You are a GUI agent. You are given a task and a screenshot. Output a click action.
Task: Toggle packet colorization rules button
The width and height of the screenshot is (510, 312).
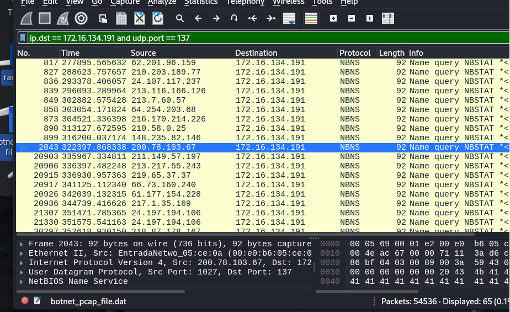(x=311, y=18)
